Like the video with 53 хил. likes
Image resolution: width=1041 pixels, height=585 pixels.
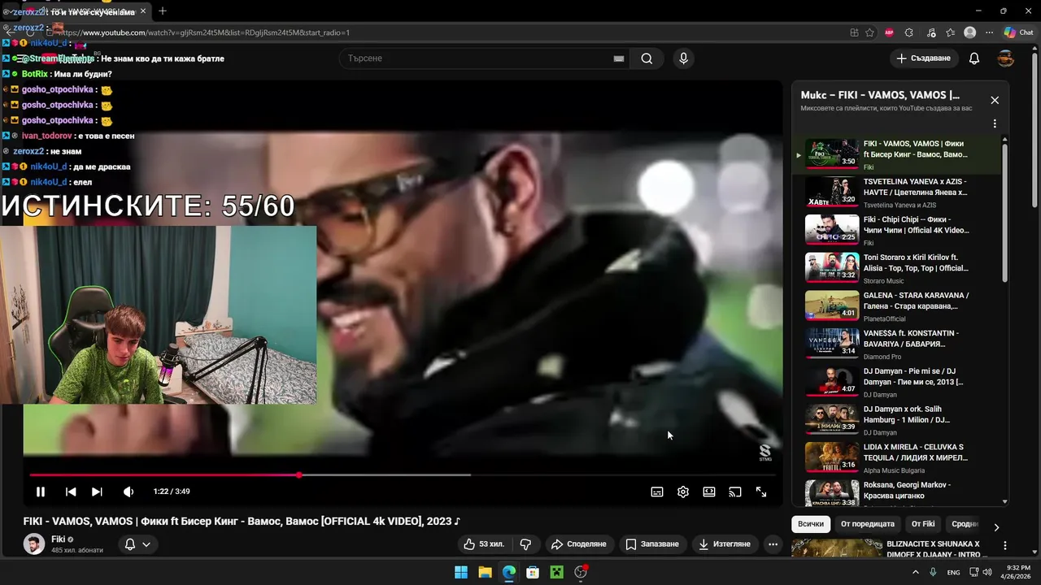pyautogui.click(x=484, y=544)
